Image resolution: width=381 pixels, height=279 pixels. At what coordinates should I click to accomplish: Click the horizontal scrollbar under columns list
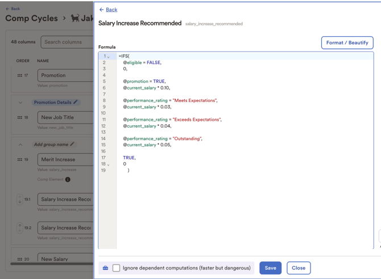(x=52, y=264)
